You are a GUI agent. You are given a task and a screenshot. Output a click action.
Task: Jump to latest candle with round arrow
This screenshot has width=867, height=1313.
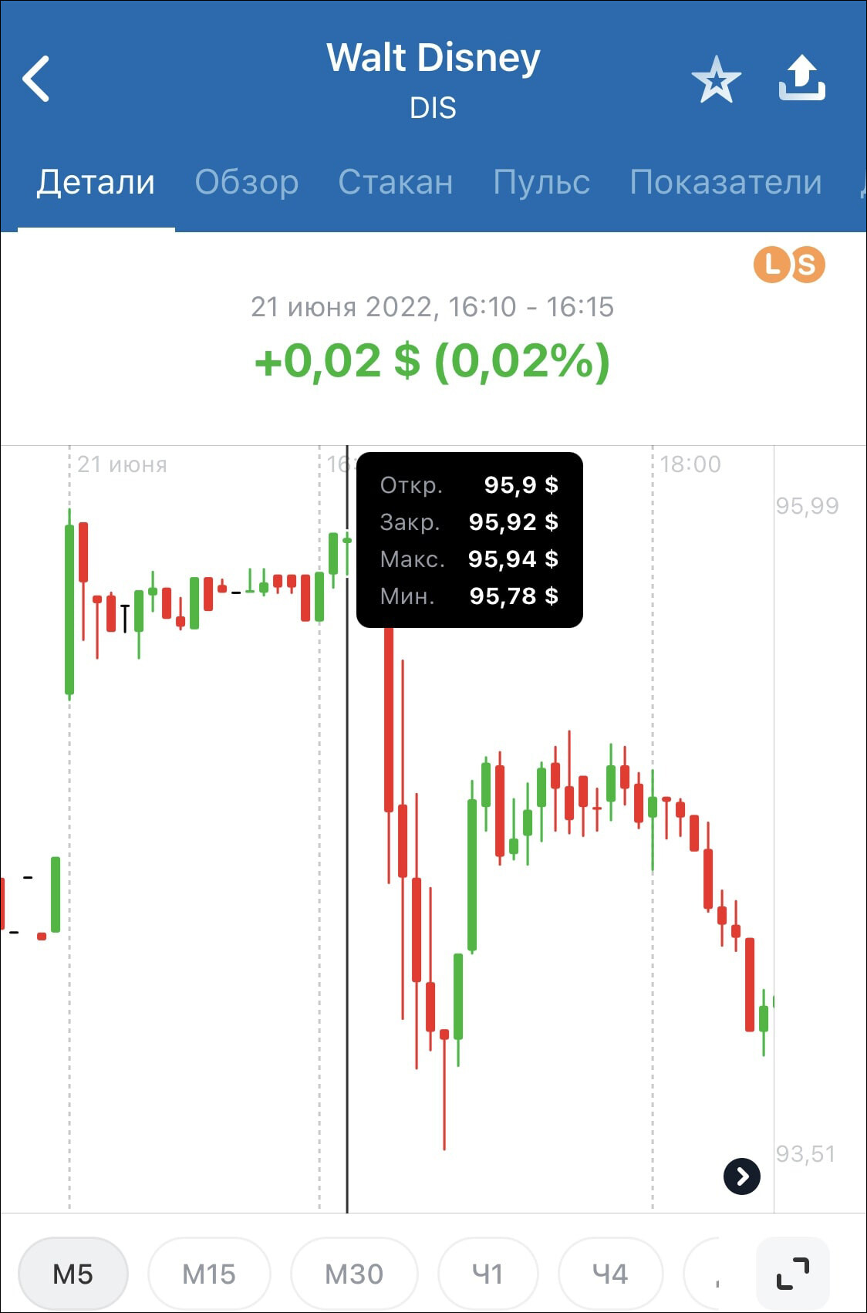742,1176
